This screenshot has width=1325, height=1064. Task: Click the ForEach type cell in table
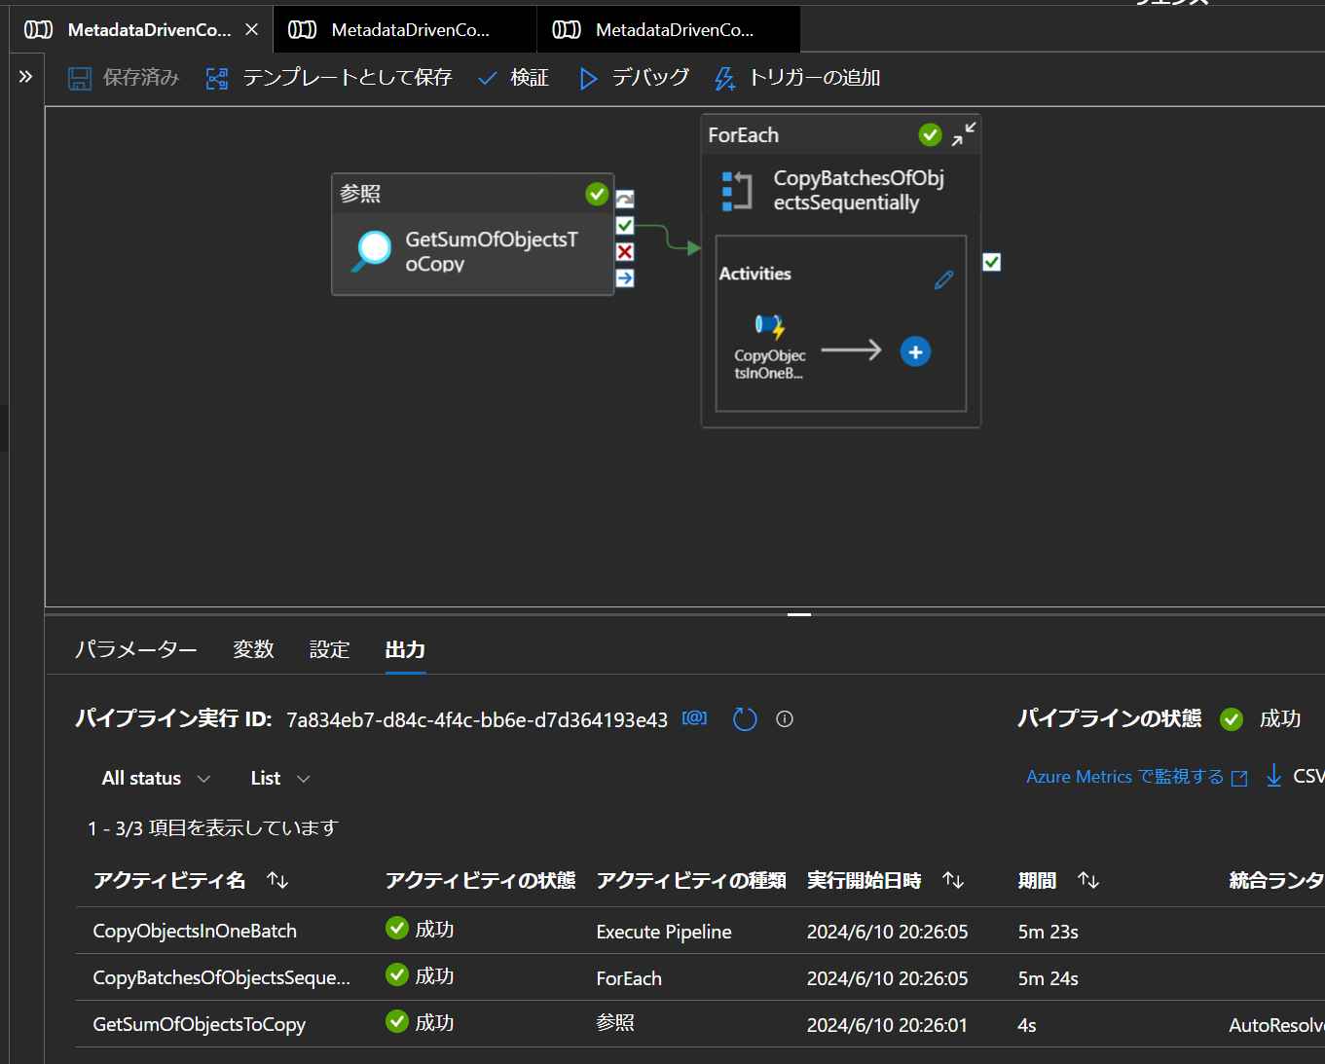pos(629,978)
